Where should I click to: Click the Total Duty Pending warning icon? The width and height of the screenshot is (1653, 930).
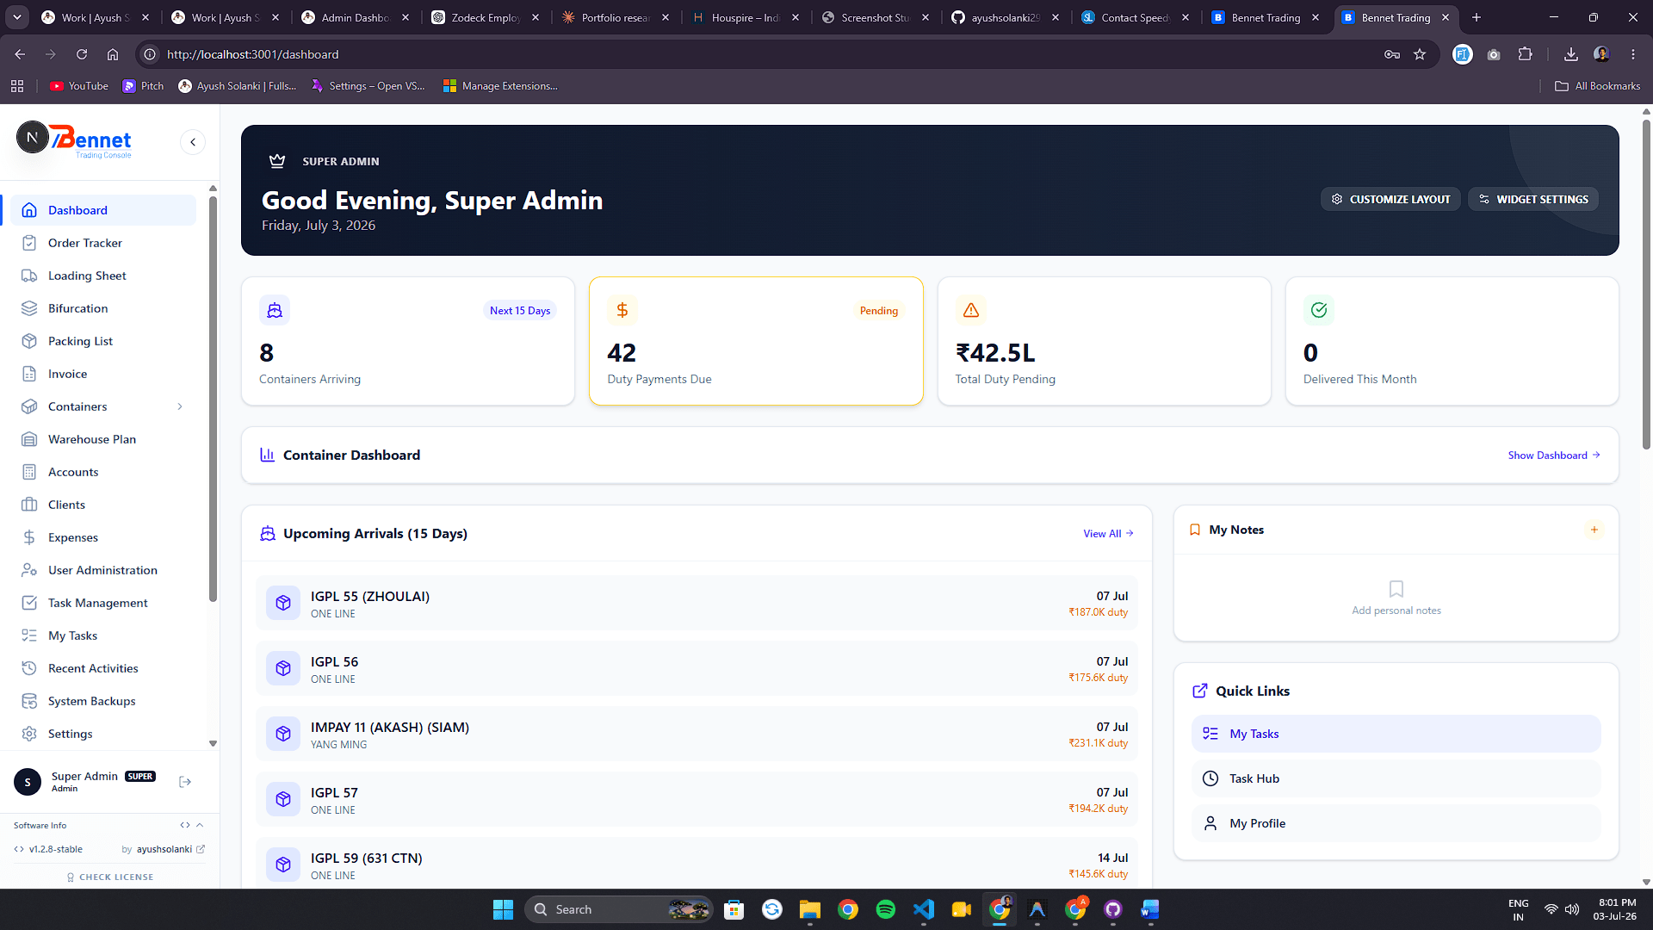pos(971,310)
